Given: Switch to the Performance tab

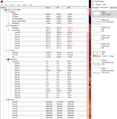Looking at the screenshot, I should tap(104, 7).
